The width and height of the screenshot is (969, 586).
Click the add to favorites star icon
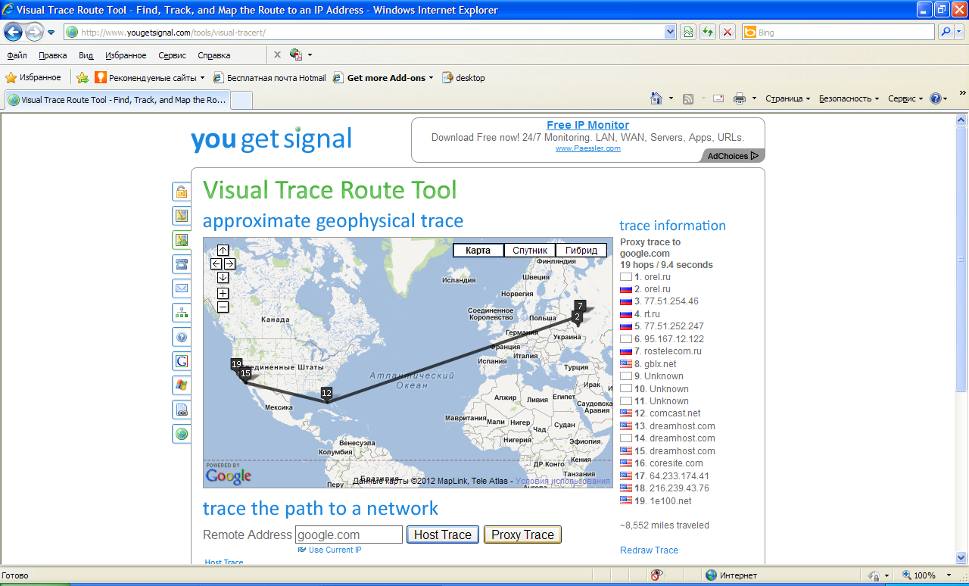[x=83, y=77]
